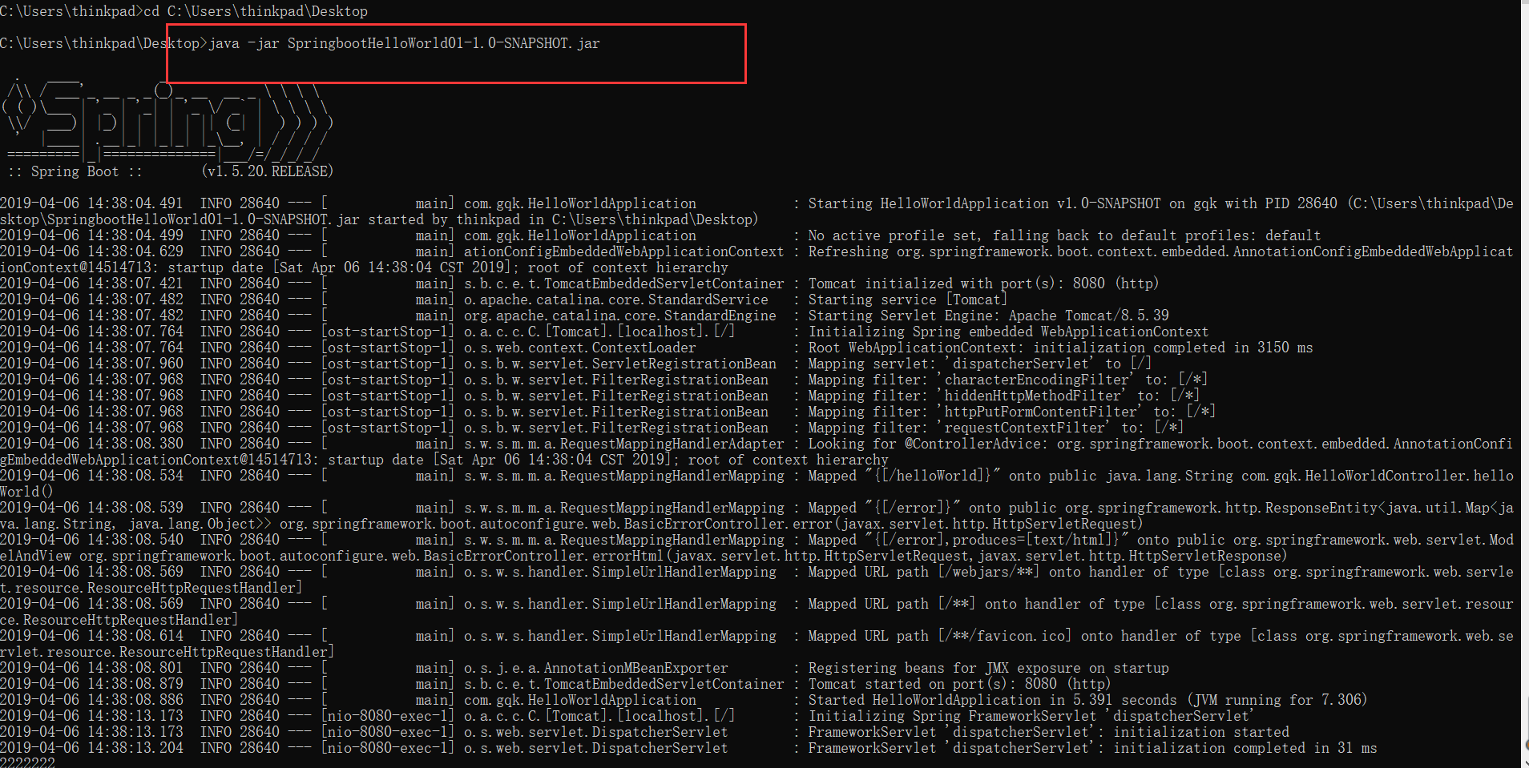The image size is (1529, 768).
Task: Click 'ationConfigEmbeddedWebApplicationContext' logger name
Action: [623, 251]
